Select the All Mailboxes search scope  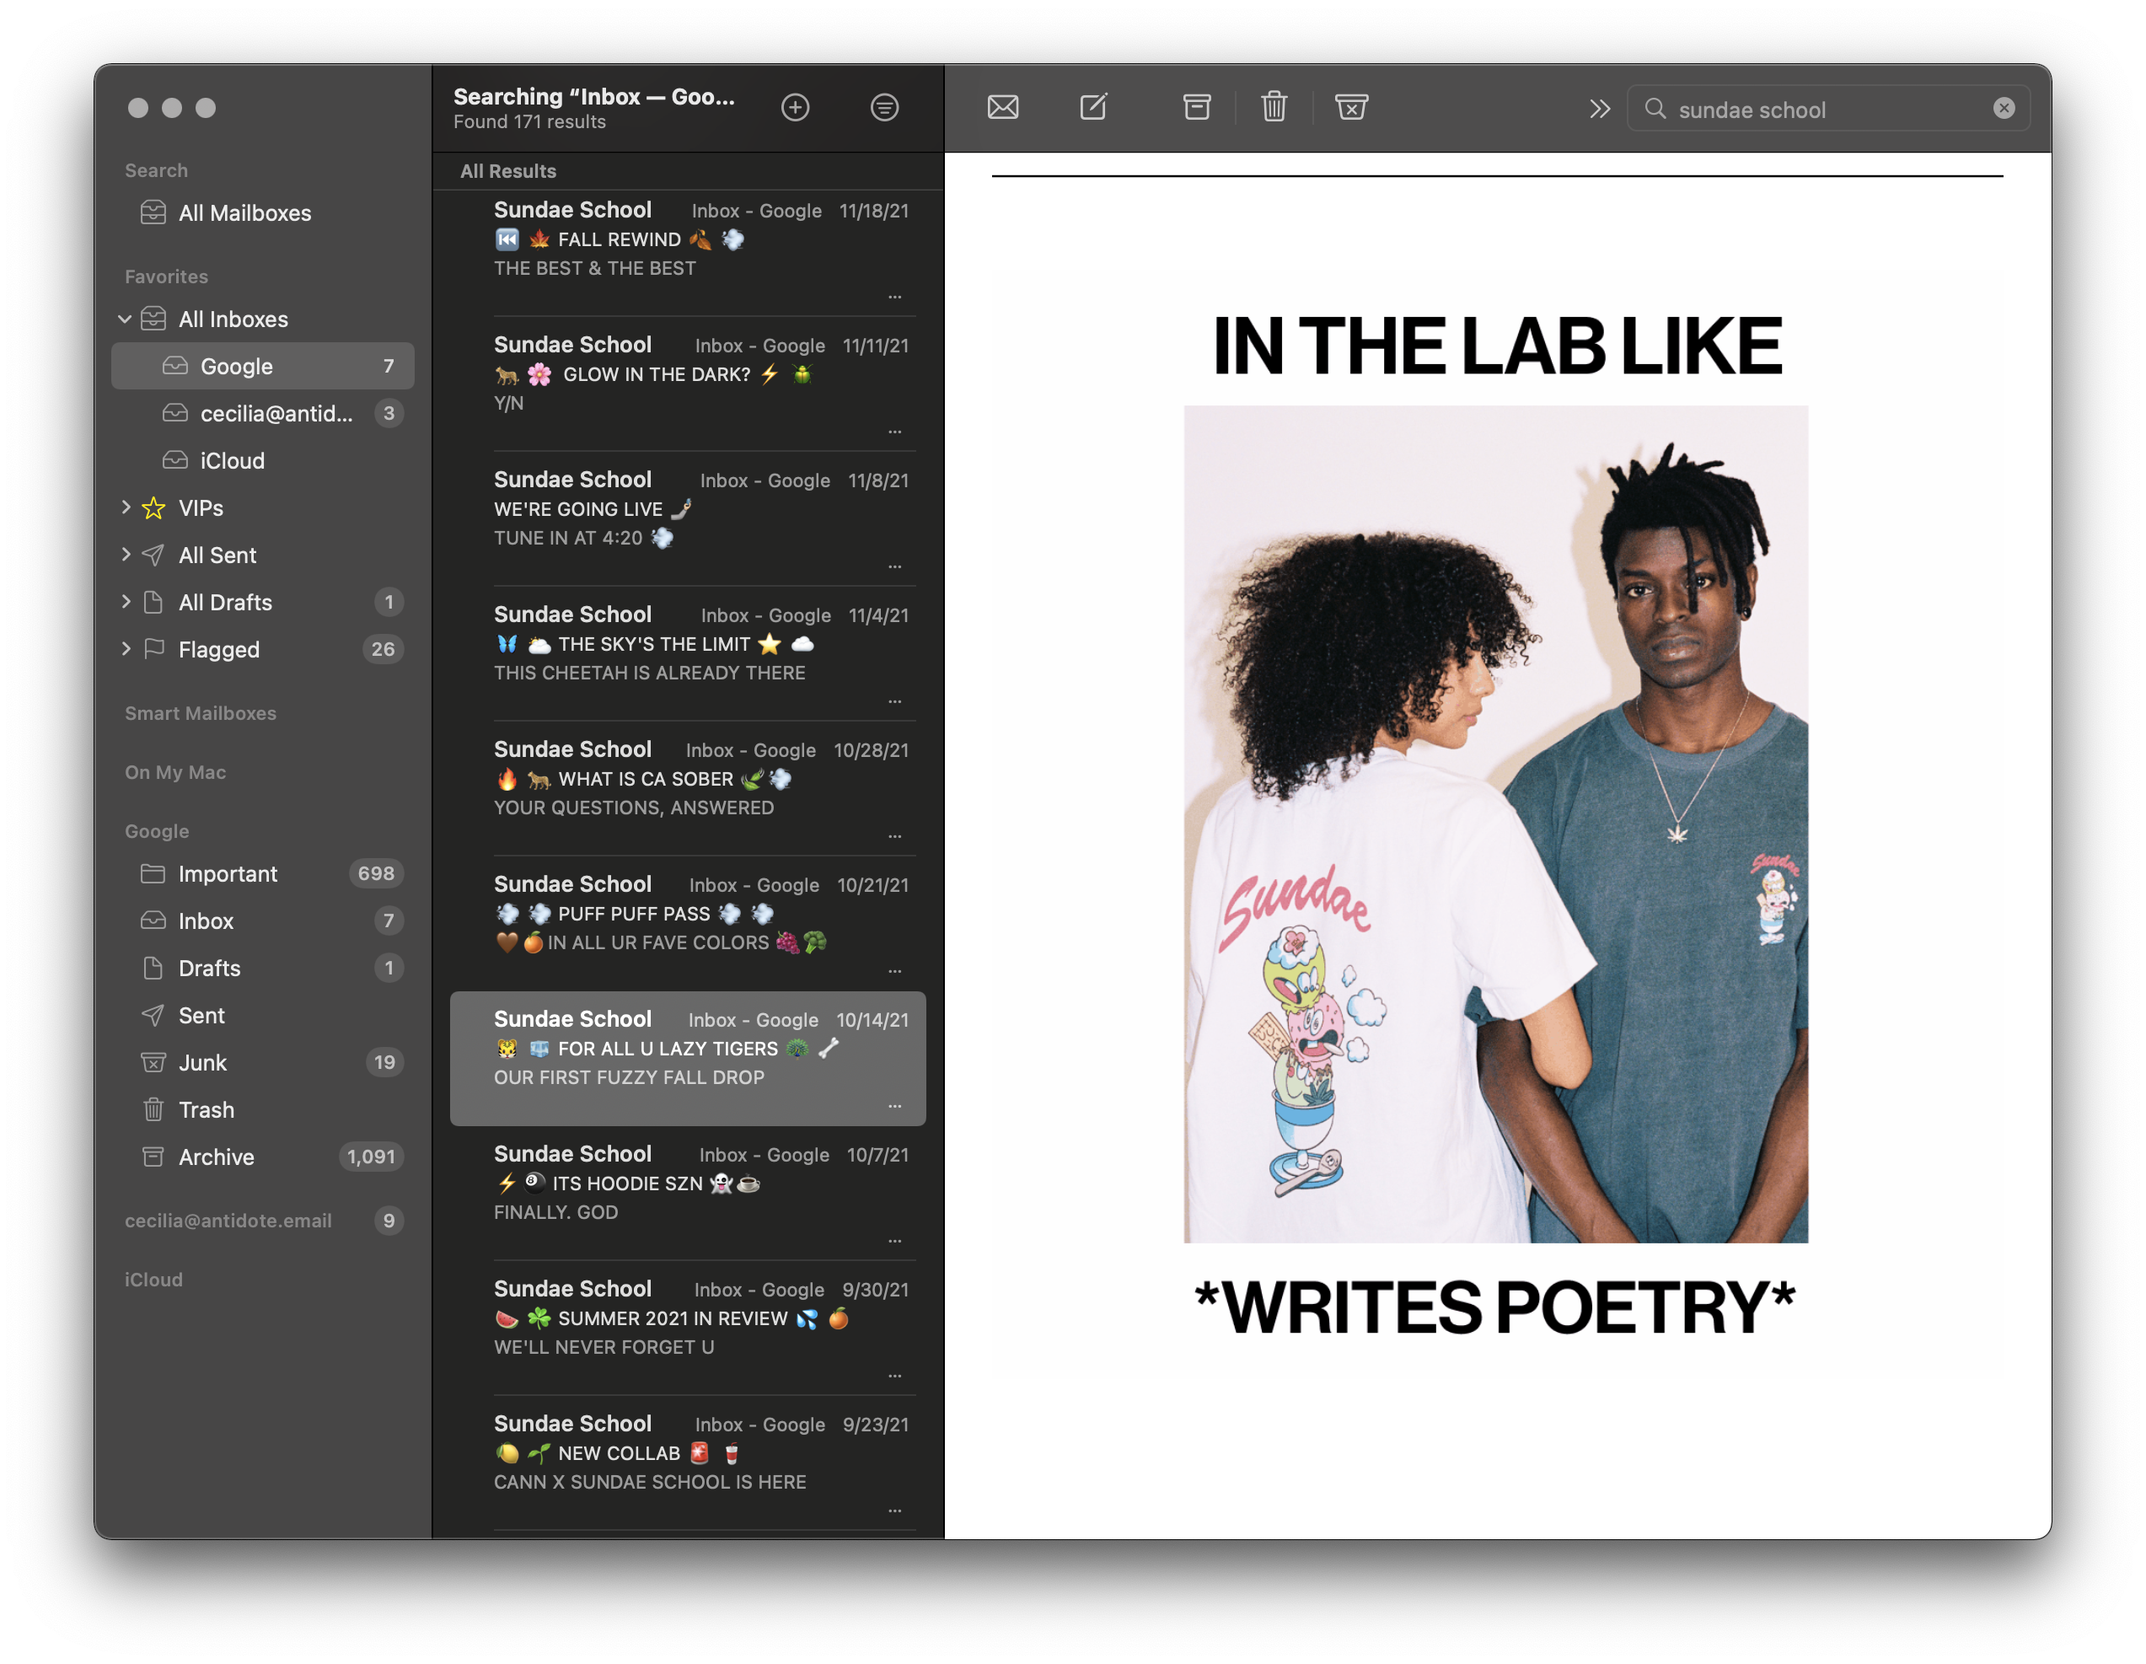coord(244,213)
